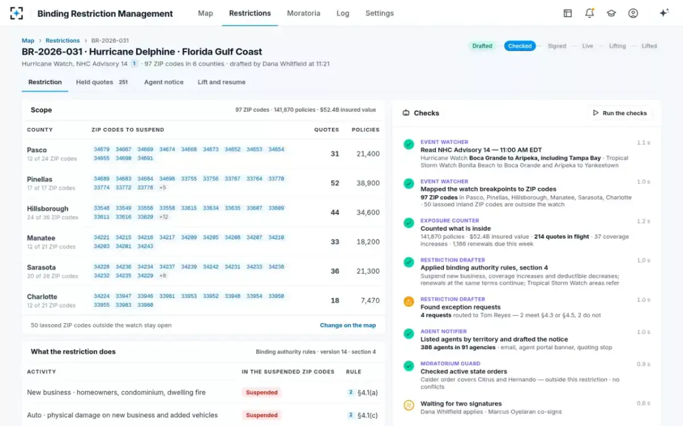Run the checks
This screenshot has height=426, width=683.
click(x=620, y=113)
